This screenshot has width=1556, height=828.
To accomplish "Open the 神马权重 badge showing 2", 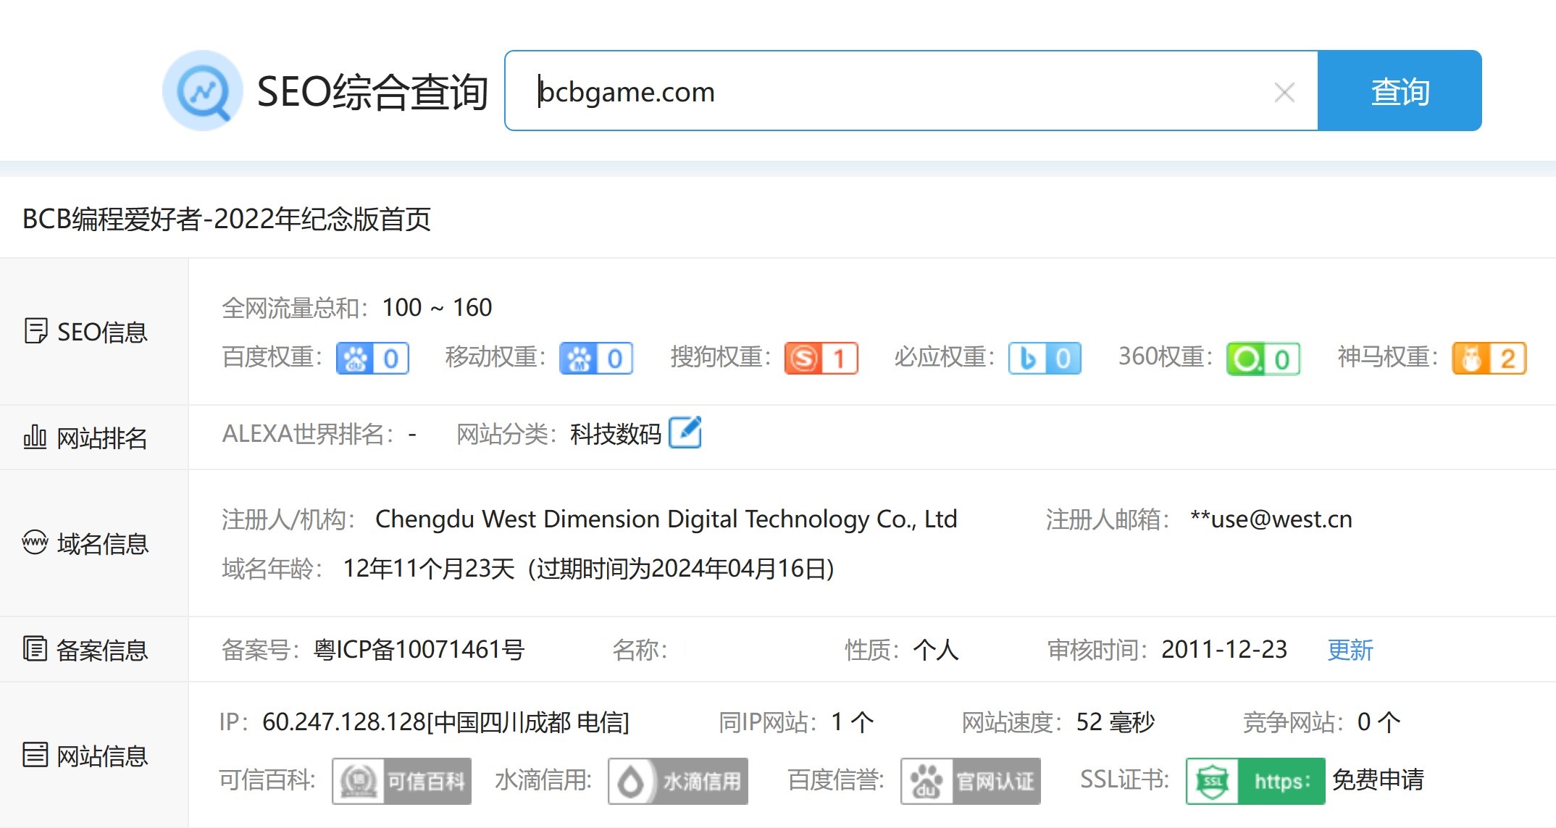I will click(1489, 358).
